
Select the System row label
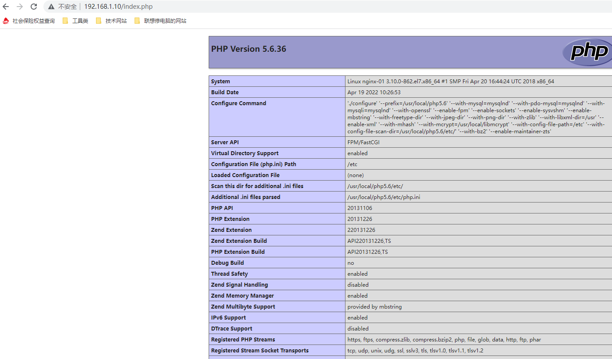tap(221, 82)
